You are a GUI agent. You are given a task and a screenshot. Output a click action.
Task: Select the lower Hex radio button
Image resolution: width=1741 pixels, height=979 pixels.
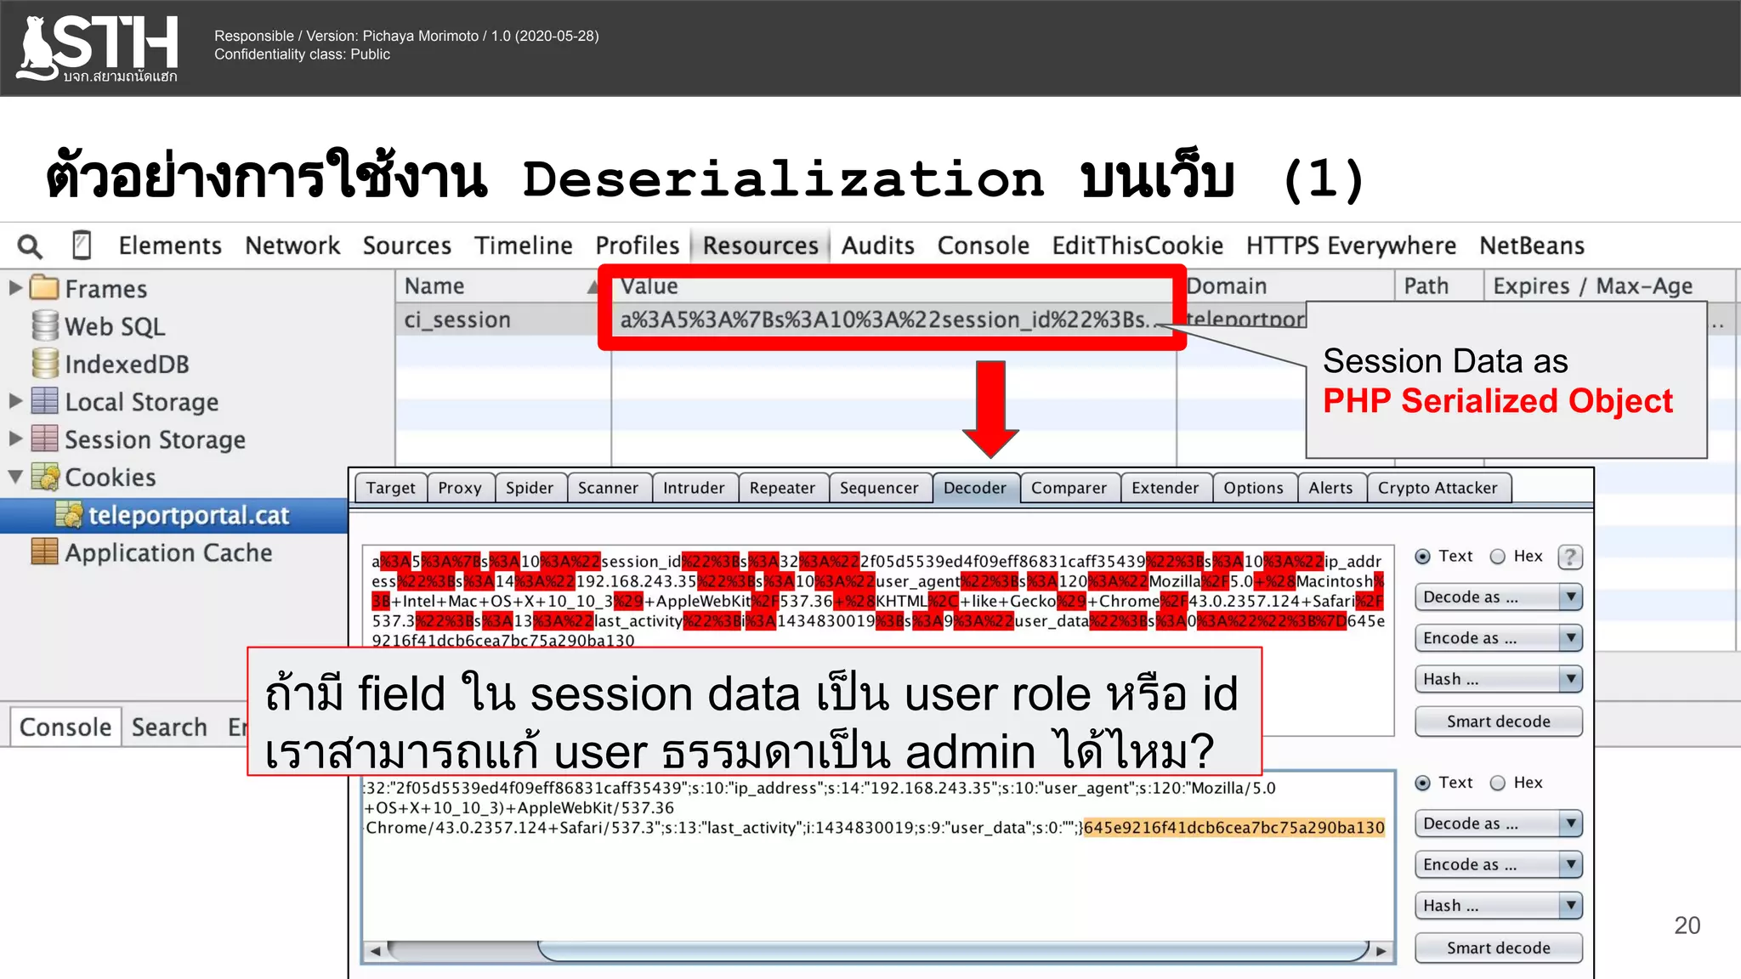point(1498,783)
